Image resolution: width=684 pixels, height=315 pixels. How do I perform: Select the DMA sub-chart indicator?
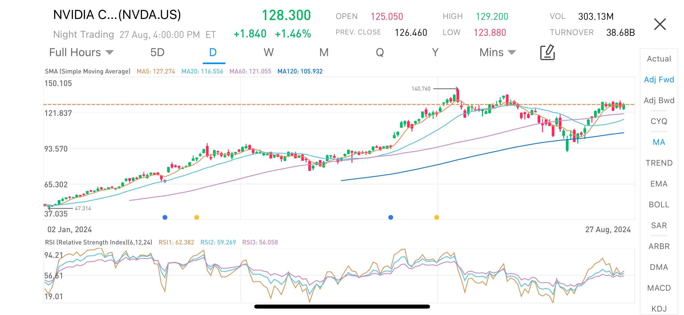[659, 267]
